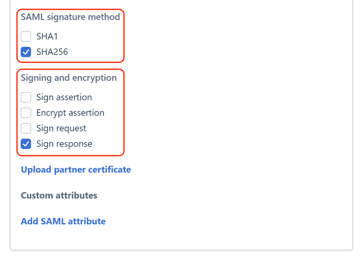Tick the Encrypt assertion checkbox
This screenshot has width=364, height=266.
click(x=26, y=113)
